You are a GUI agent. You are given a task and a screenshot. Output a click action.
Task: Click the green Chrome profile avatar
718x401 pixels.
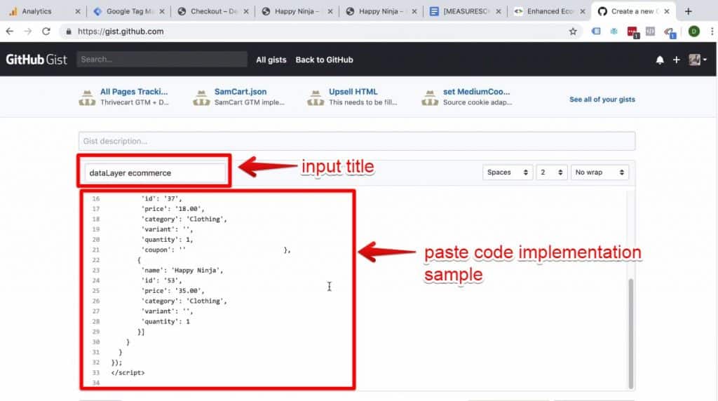693,31
